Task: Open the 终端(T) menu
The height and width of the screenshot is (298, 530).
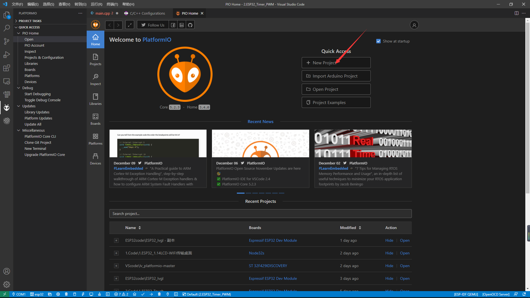Action: coord(112,4)
